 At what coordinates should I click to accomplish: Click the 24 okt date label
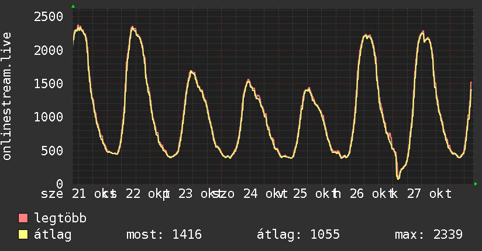(266, 194)
